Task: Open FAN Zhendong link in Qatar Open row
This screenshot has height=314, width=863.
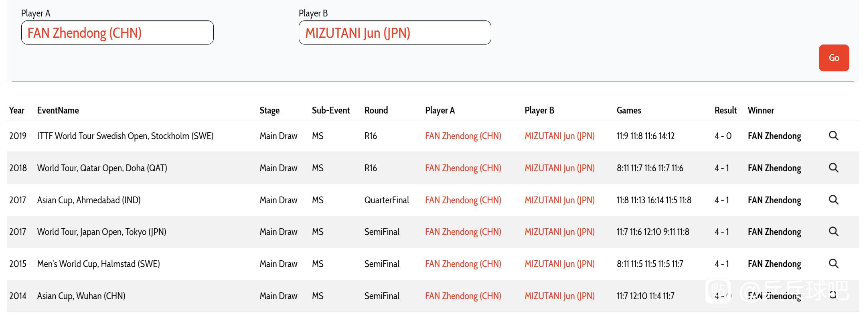Action: tap(463, 168)
